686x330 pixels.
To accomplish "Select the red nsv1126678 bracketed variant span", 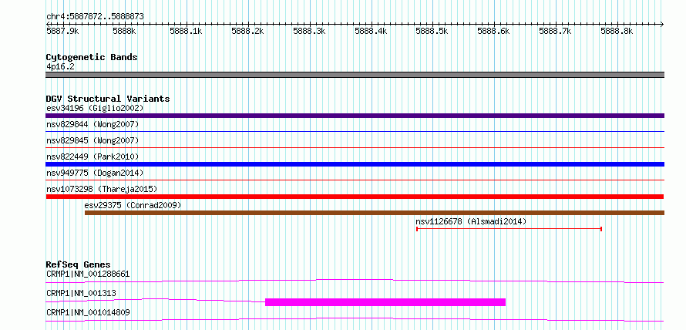I will (509, 229).
